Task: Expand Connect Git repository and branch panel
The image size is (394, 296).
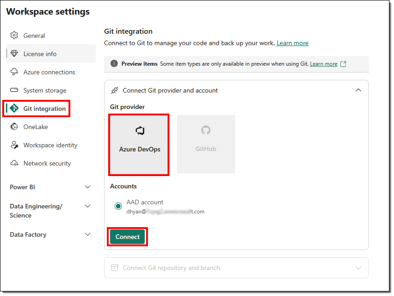Action: [358, 268]
